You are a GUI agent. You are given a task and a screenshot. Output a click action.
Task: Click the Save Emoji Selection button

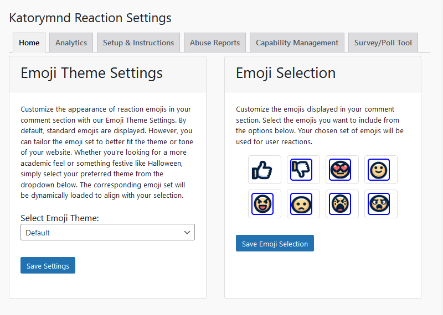click(x=275, y=243)
